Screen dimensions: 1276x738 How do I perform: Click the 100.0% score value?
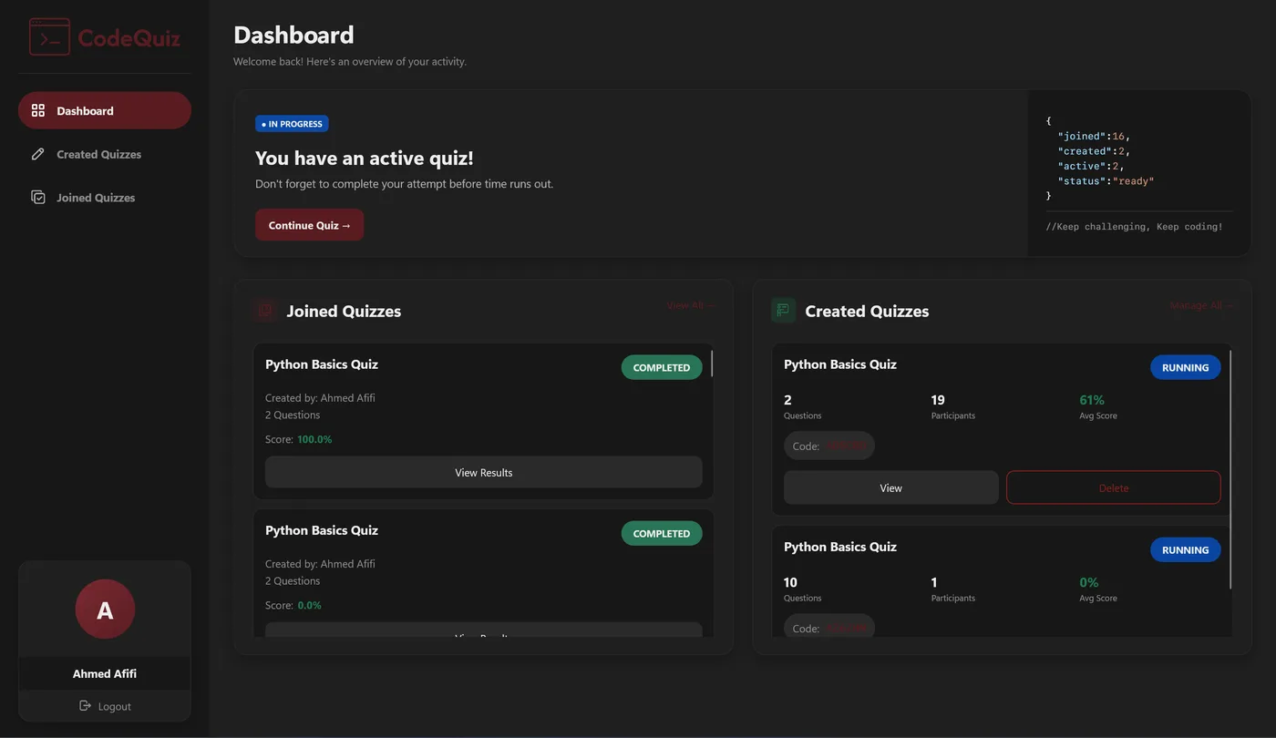(314, 439)
